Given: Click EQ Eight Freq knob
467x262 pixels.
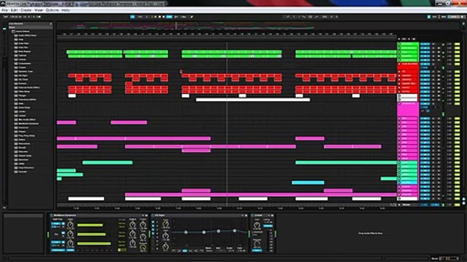Looking at the screenshot, I should (166, 224).
